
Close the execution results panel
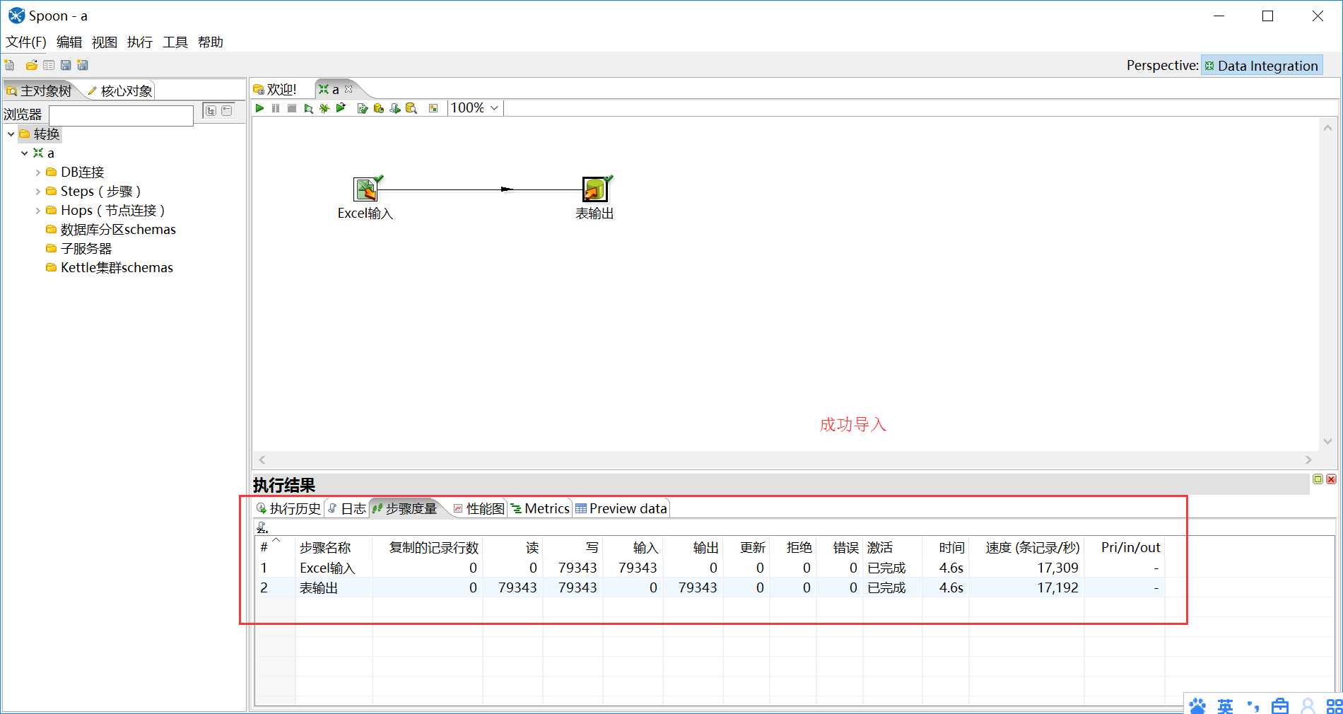1331,479
